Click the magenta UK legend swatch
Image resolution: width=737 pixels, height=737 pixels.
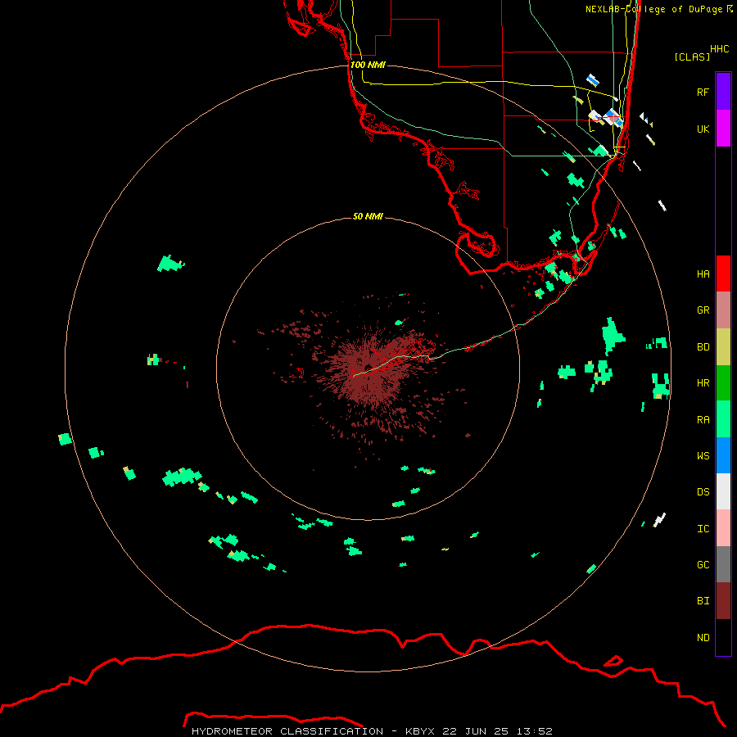tap(723, 129)
